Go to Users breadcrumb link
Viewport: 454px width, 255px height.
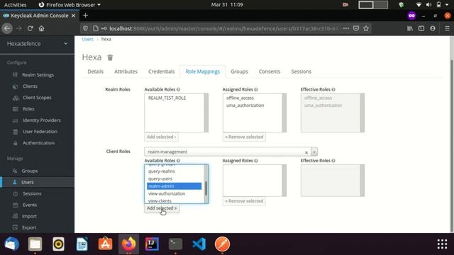click(87, 39)
